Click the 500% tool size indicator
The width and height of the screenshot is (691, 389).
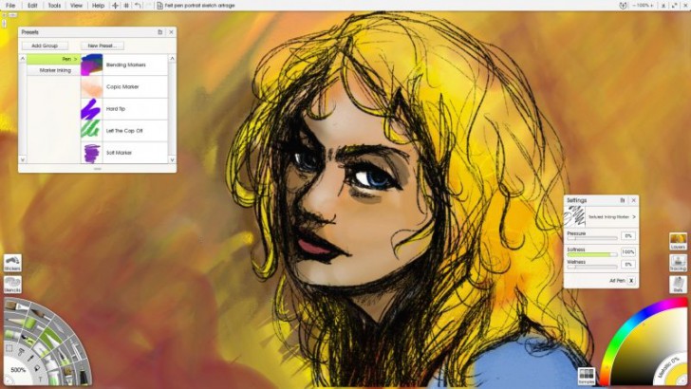click(18, 370)
